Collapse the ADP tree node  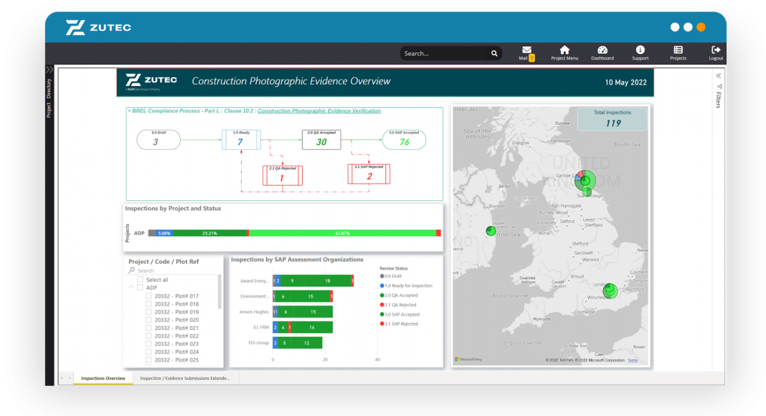[x=131, y=288]
